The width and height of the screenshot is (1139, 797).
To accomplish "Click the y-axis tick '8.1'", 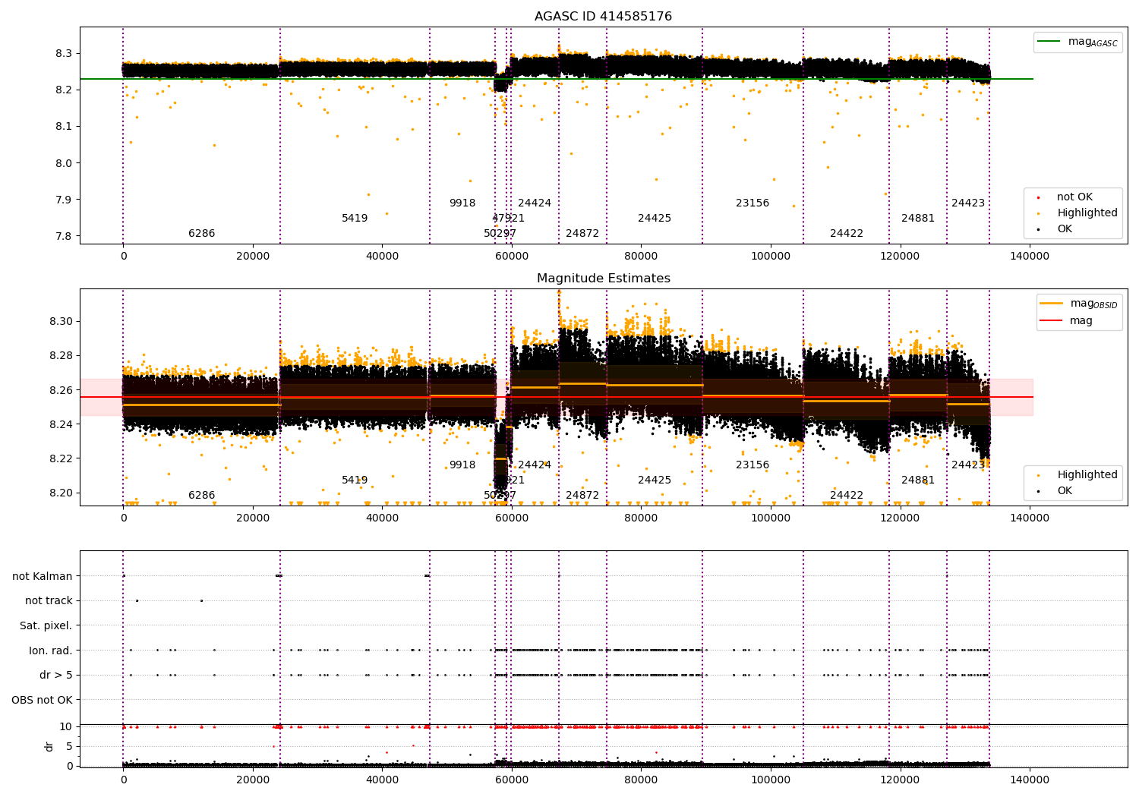I will [64, 127].
